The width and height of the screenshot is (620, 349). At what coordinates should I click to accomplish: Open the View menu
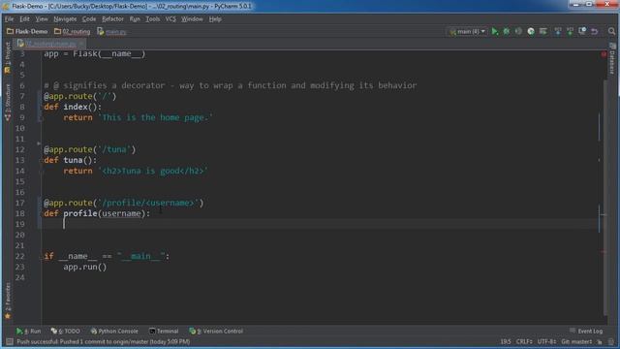pyautogui.click(x=42, y=19)
